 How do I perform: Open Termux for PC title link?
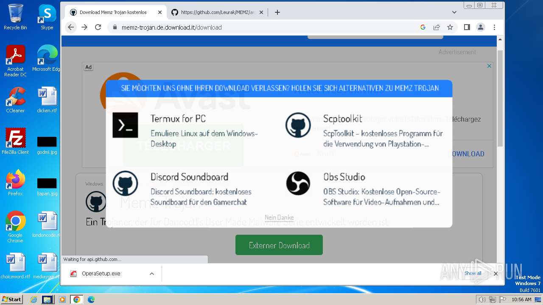coord(178,119)
